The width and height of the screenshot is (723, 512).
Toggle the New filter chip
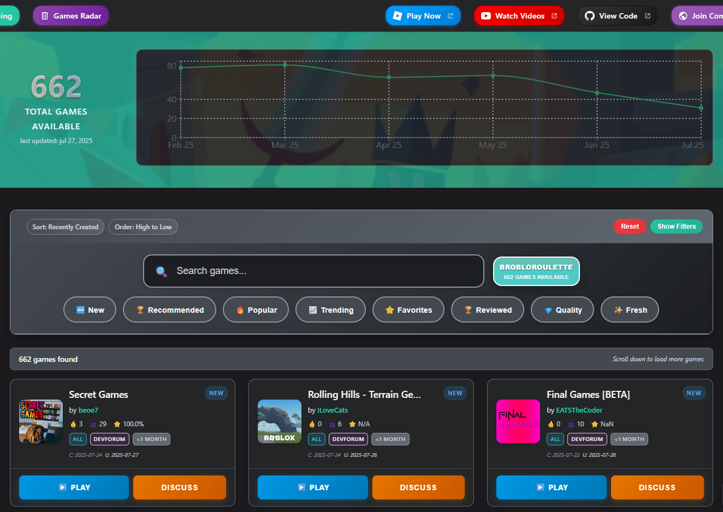tap(90, 310)
